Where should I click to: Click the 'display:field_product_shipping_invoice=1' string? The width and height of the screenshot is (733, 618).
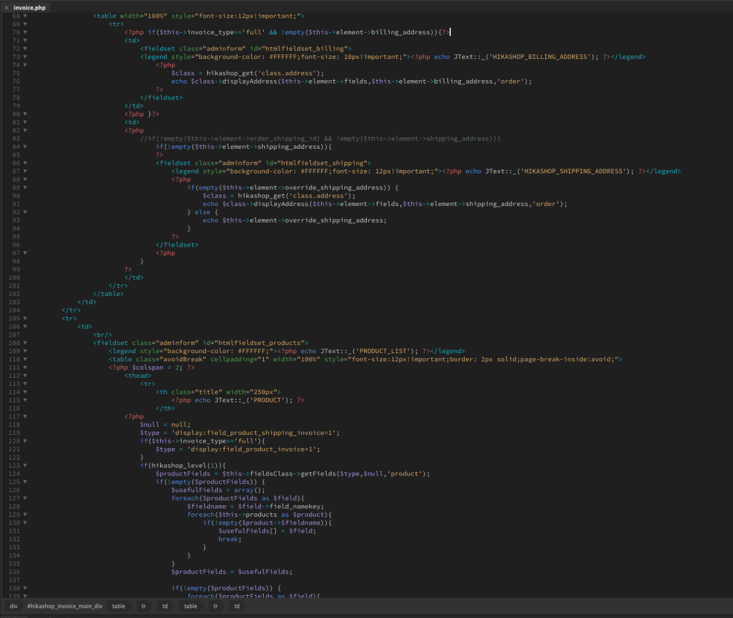pos(253,433)
